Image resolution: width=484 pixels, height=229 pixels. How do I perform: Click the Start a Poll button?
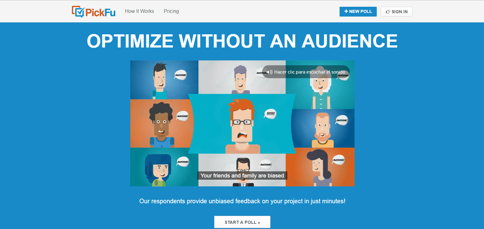[x=242, y=222]
